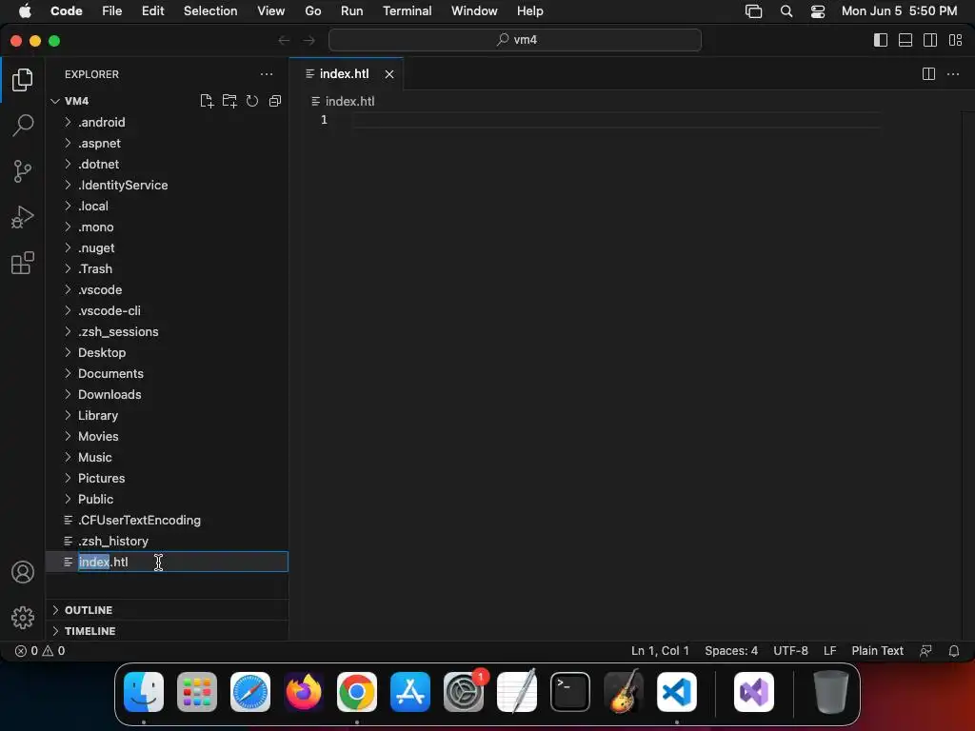The width and height of the screenshot is (975, 731).
Task: Close the index.htl tab
Action: pos(389,74)
